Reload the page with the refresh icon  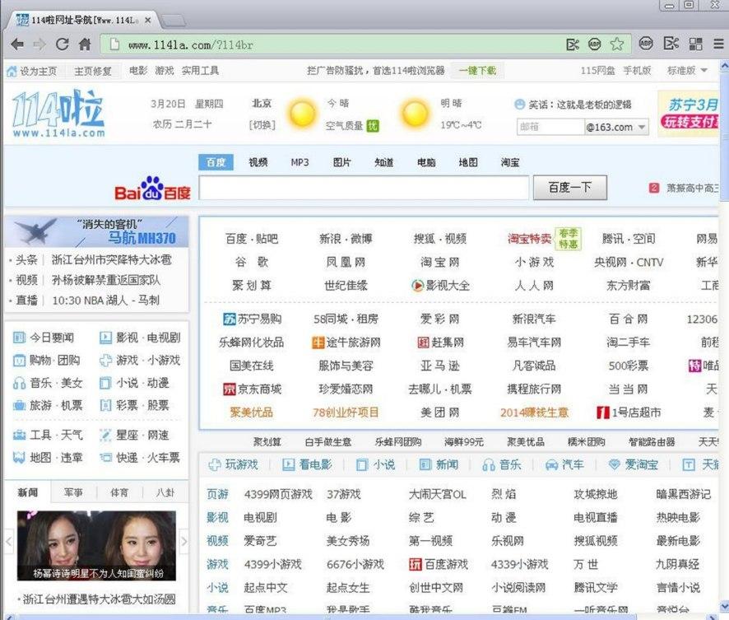62,44
